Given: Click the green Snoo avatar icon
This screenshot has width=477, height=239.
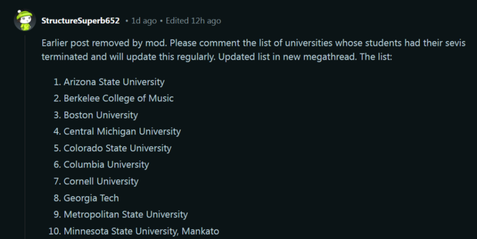Looking at the screenshot, I should click(25, 20).
